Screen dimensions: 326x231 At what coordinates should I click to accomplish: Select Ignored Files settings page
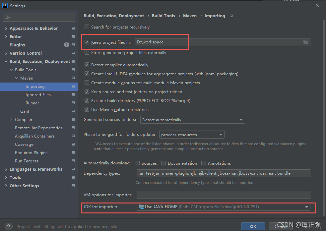[38, 95]
